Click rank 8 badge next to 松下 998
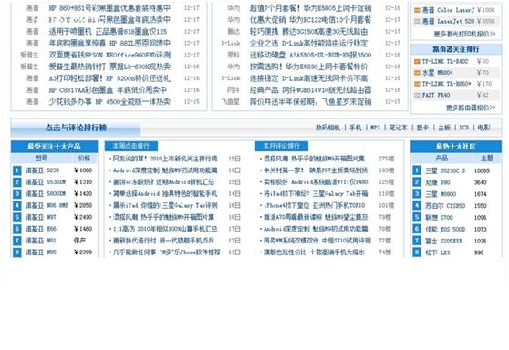This screenshot has width=509, height=350. click(417, 252)
